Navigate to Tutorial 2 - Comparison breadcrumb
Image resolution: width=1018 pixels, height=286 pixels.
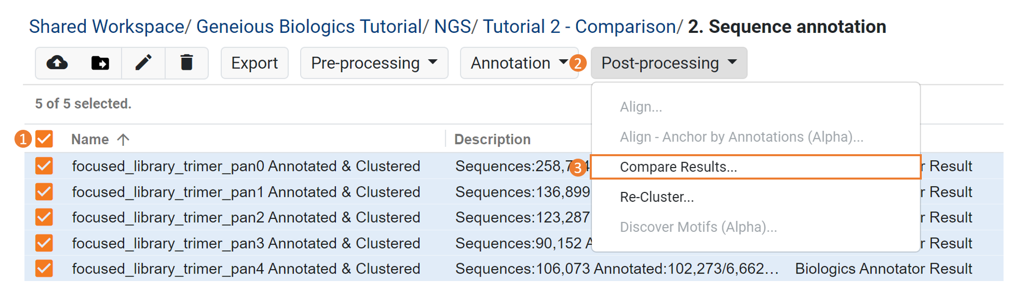click(579, 27)
